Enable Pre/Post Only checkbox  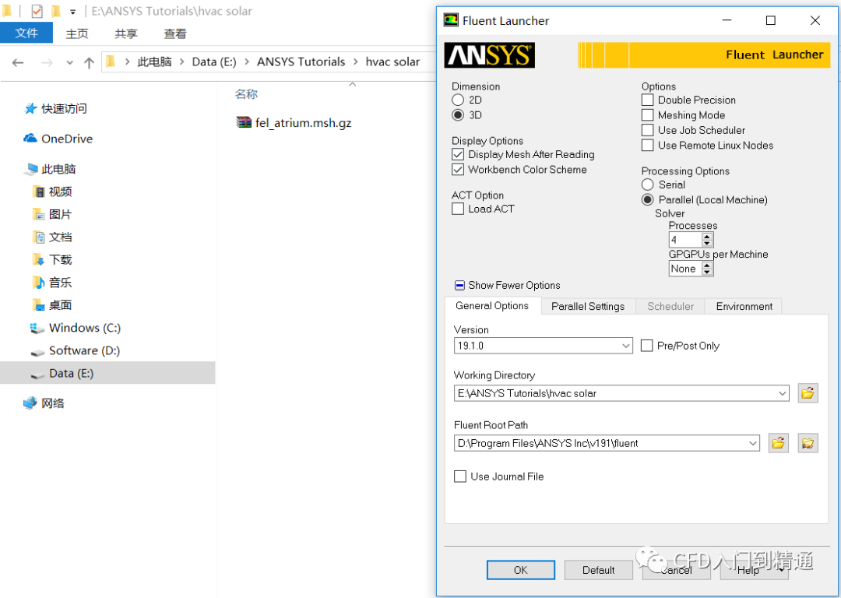point(646,346)
